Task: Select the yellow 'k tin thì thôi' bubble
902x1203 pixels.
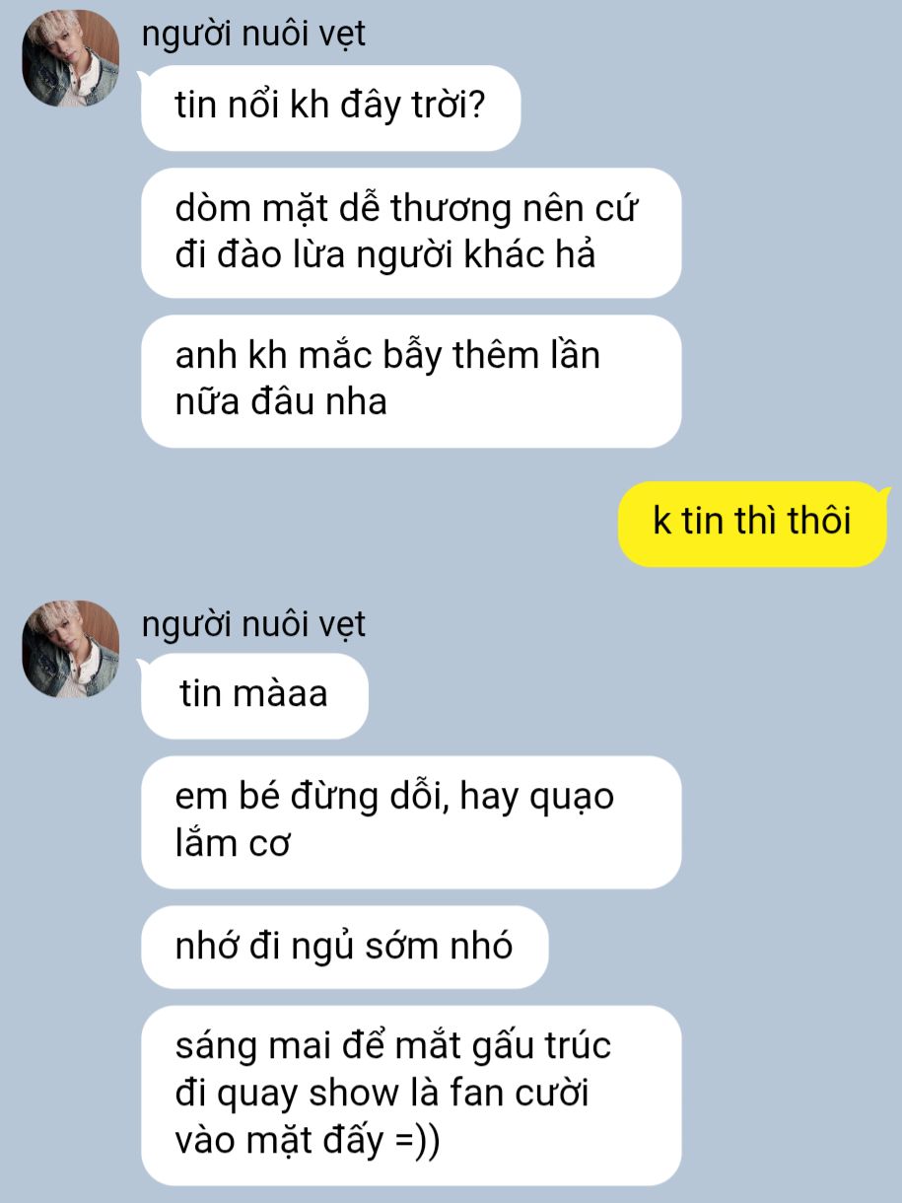Action: pos(753,524)
